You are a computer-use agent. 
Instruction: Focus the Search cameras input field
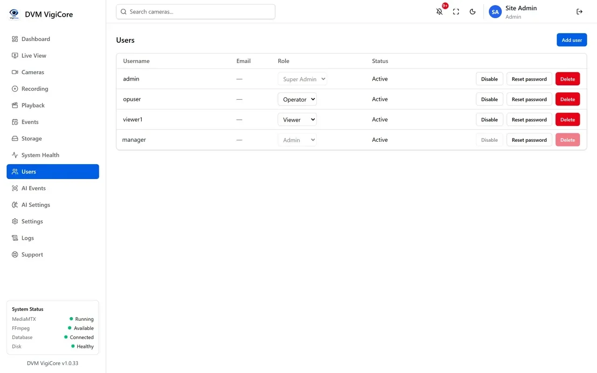click(x=196, y=12)
